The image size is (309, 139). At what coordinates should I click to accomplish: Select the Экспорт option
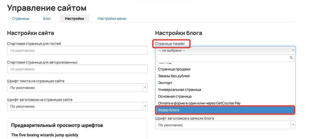point(225,83)
